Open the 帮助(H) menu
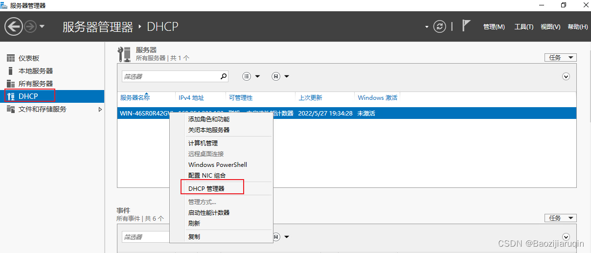The height and width of the screenshot is (253, 591). pyautogui.click(x=578, y=27)
